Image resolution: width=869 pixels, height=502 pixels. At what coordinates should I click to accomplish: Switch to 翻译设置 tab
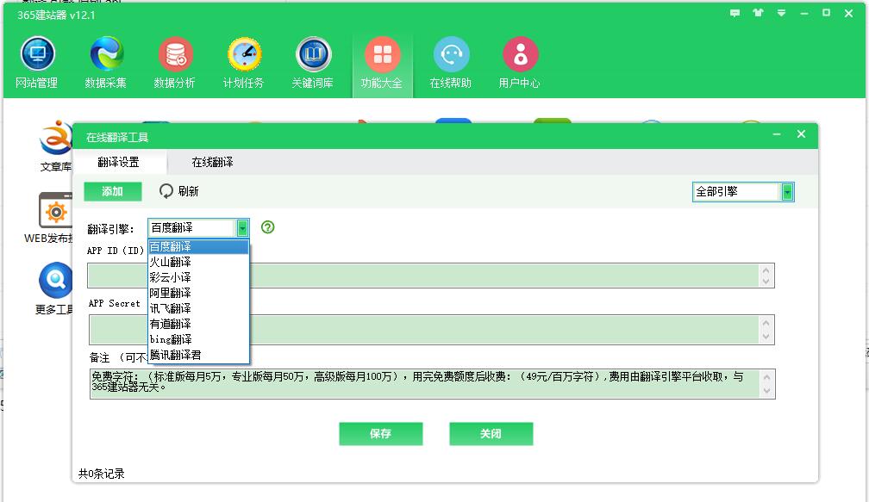tap(119, 162)
